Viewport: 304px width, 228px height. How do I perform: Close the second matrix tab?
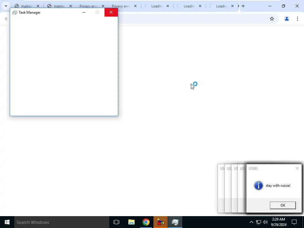click(71, 6)
